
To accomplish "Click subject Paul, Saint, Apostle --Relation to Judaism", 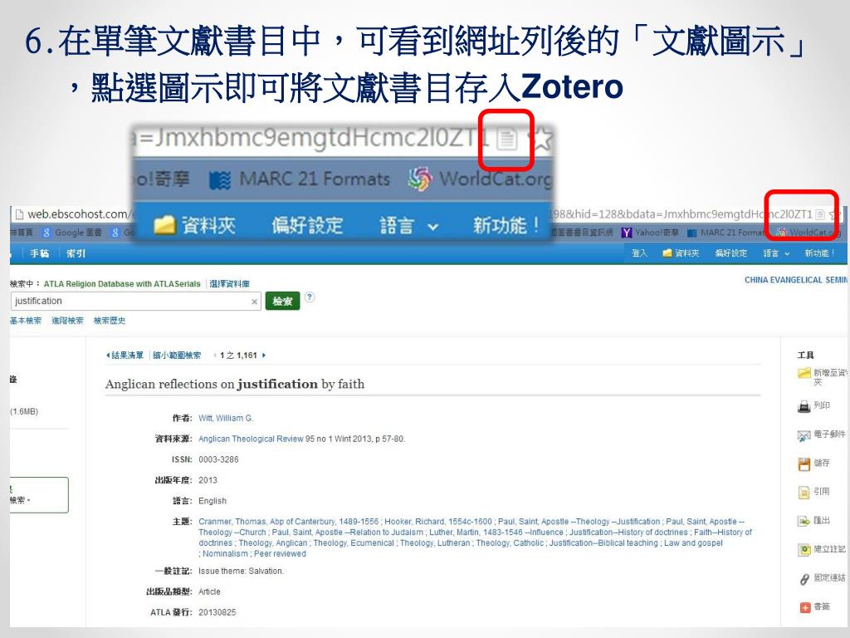I will tap(348, 532).
